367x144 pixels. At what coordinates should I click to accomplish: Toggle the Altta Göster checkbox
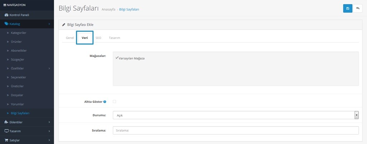pos(114,102)
